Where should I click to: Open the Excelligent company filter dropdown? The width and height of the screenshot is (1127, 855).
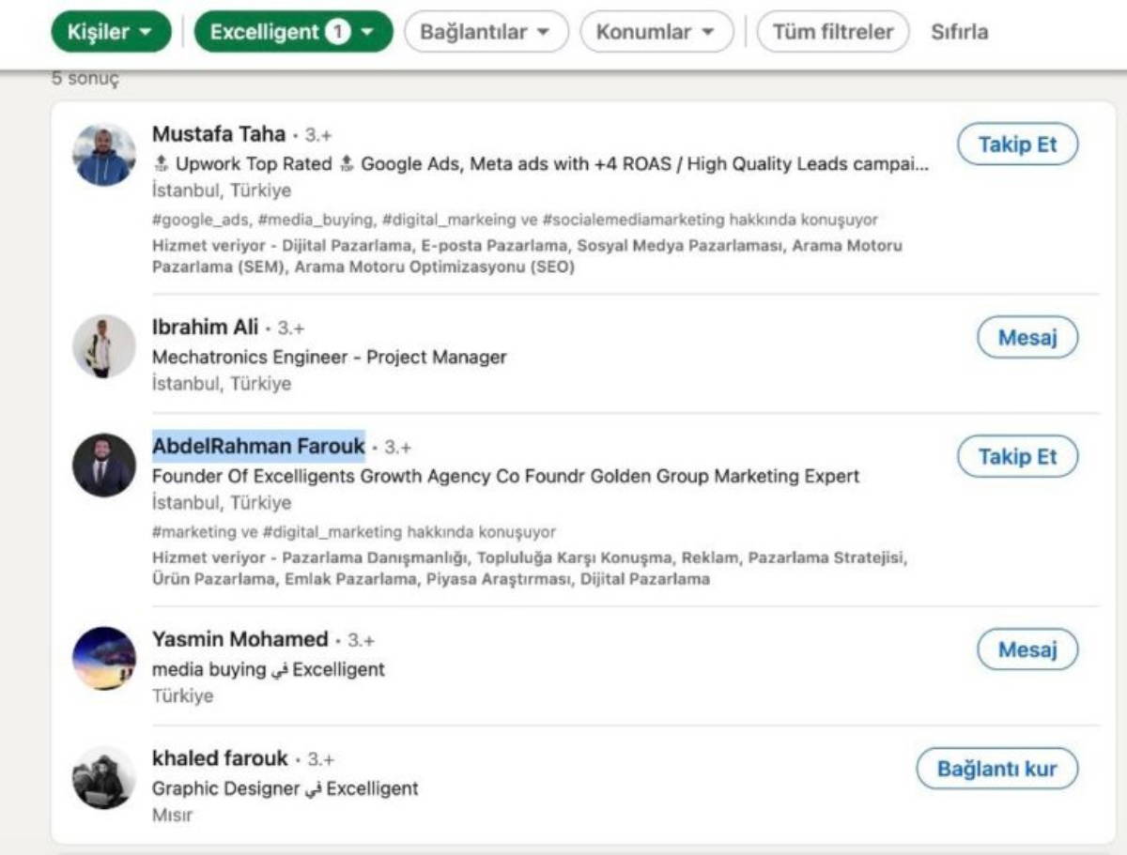tap(293, 32)
